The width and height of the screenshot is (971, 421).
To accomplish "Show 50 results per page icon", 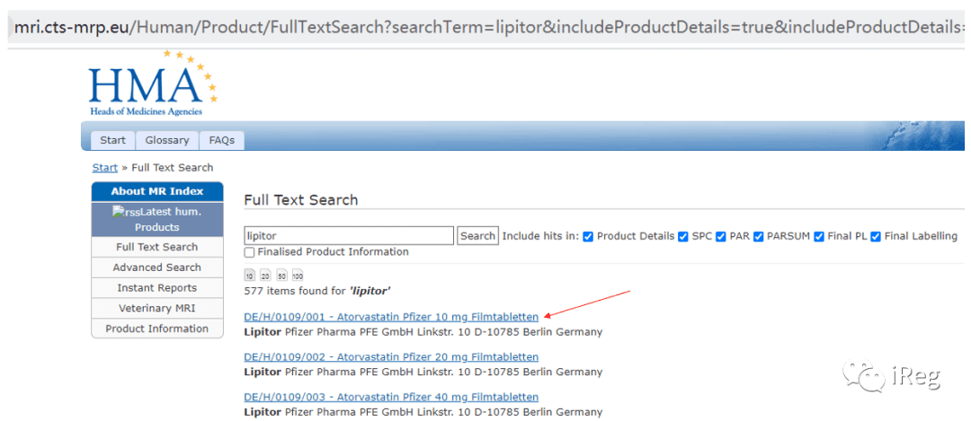I will tap(281, 276).
